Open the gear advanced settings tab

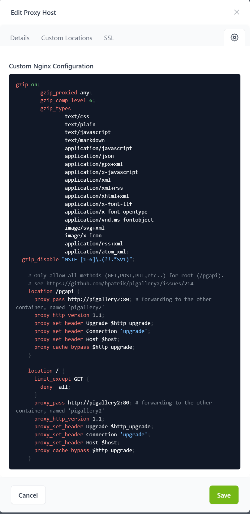pyautogui.click(x=234, y=38)
